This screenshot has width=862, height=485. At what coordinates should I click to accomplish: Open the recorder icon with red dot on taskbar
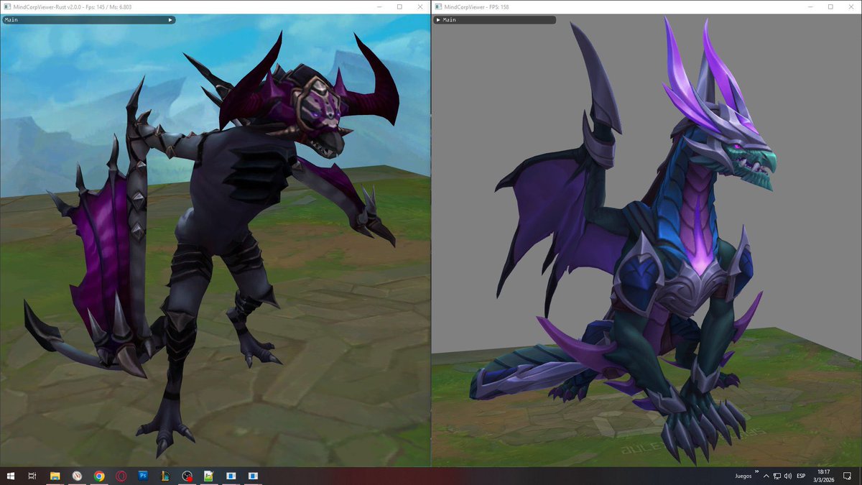pos(187,476)
